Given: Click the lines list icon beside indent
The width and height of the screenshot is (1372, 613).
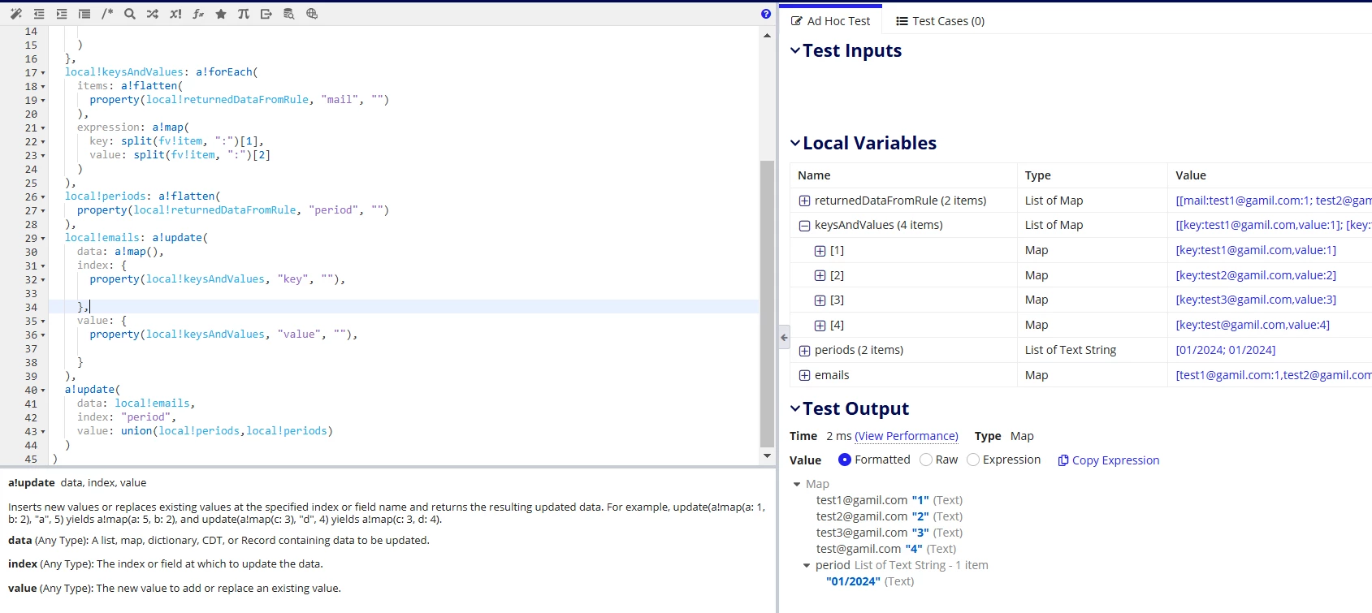Looking at the screenshot, I should 84,14.
